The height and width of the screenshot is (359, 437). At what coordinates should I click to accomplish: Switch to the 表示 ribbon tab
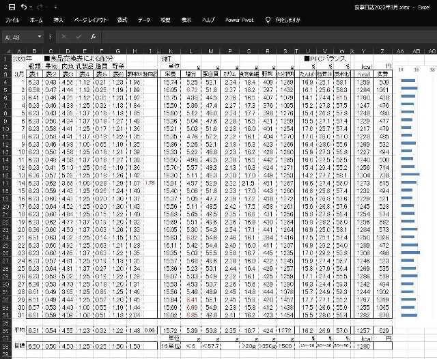pos(186,20)
